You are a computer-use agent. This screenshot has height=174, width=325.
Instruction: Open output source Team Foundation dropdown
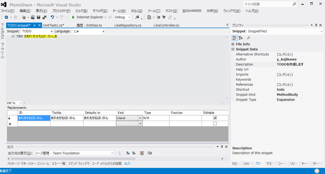tap(112, 153)
